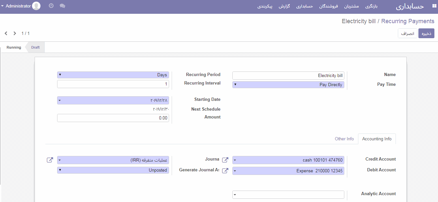This screenshot has width=438, height=202.
Task: Switch to the Accounting Info tab
Action: (x=377, y=139)
